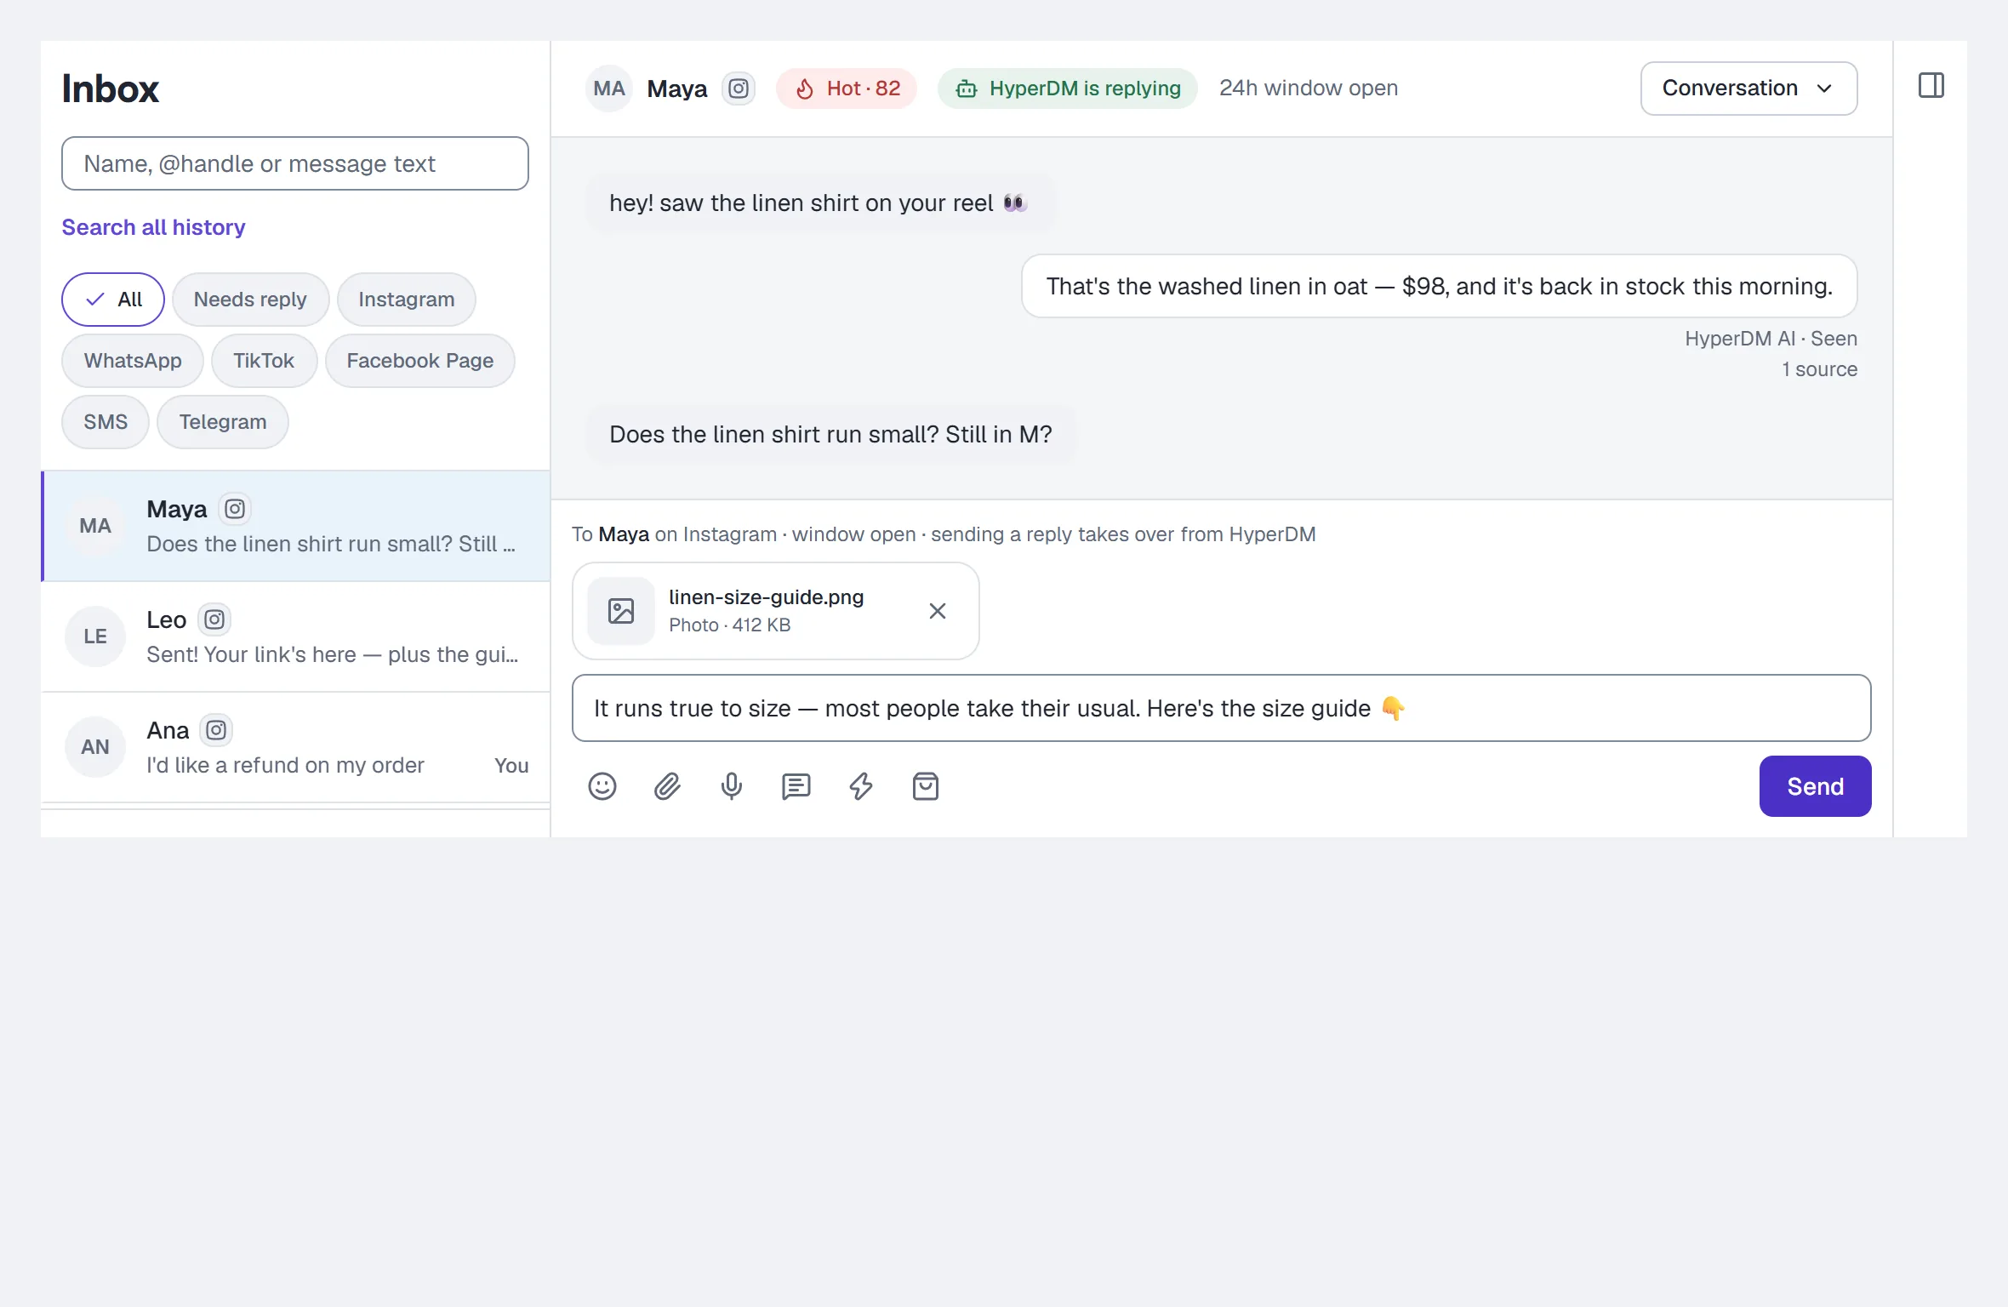Click the lightning bolt quick action icon
The width and height of the screenshot is (2008, 1307).
[x=861, y=786]
